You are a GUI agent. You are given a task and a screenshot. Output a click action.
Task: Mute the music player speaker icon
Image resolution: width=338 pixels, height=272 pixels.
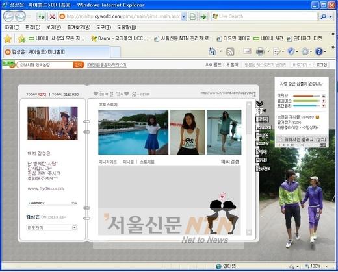(302, 145)
